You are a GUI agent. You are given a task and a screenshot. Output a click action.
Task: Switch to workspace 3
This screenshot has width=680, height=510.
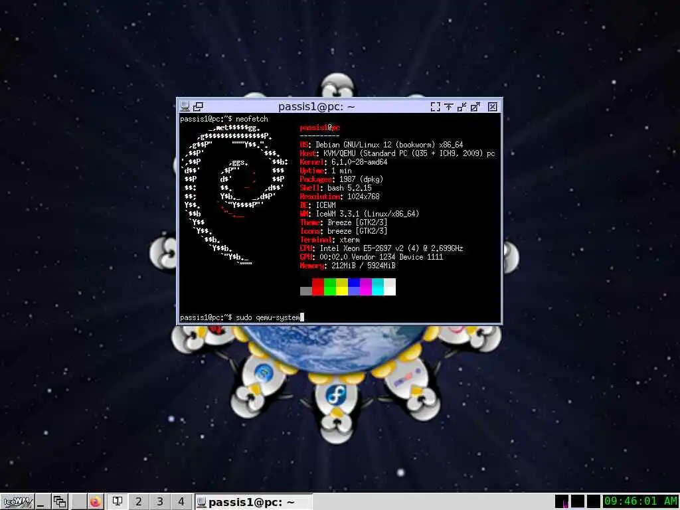pyautogui.click(x=160, y=502)
